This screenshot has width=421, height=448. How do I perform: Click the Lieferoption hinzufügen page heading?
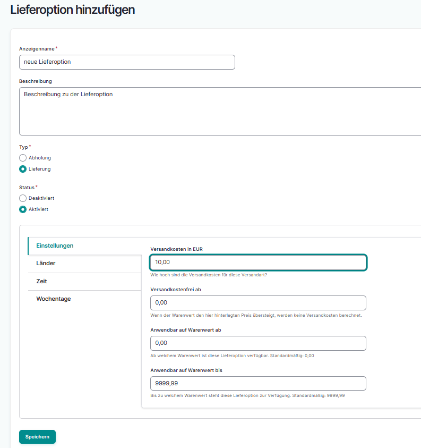click(73, 10)
